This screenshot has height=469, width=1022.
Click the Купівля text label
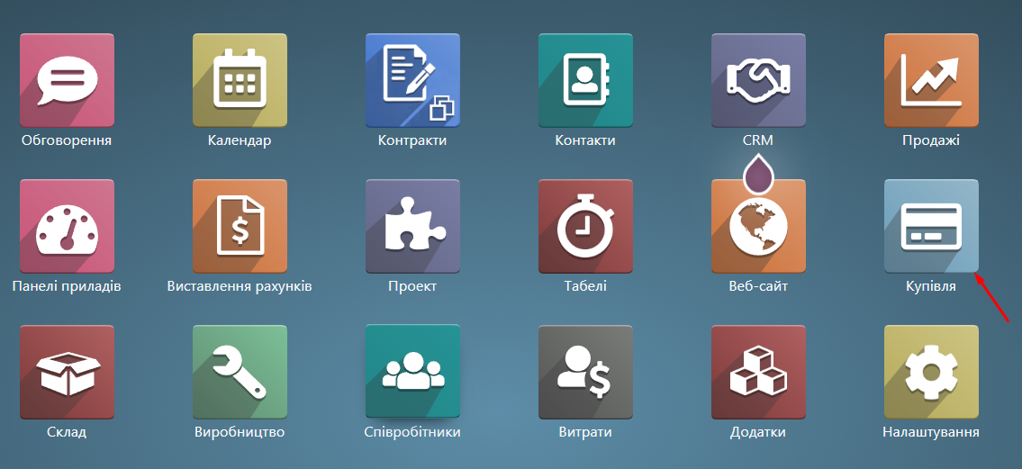930,286
